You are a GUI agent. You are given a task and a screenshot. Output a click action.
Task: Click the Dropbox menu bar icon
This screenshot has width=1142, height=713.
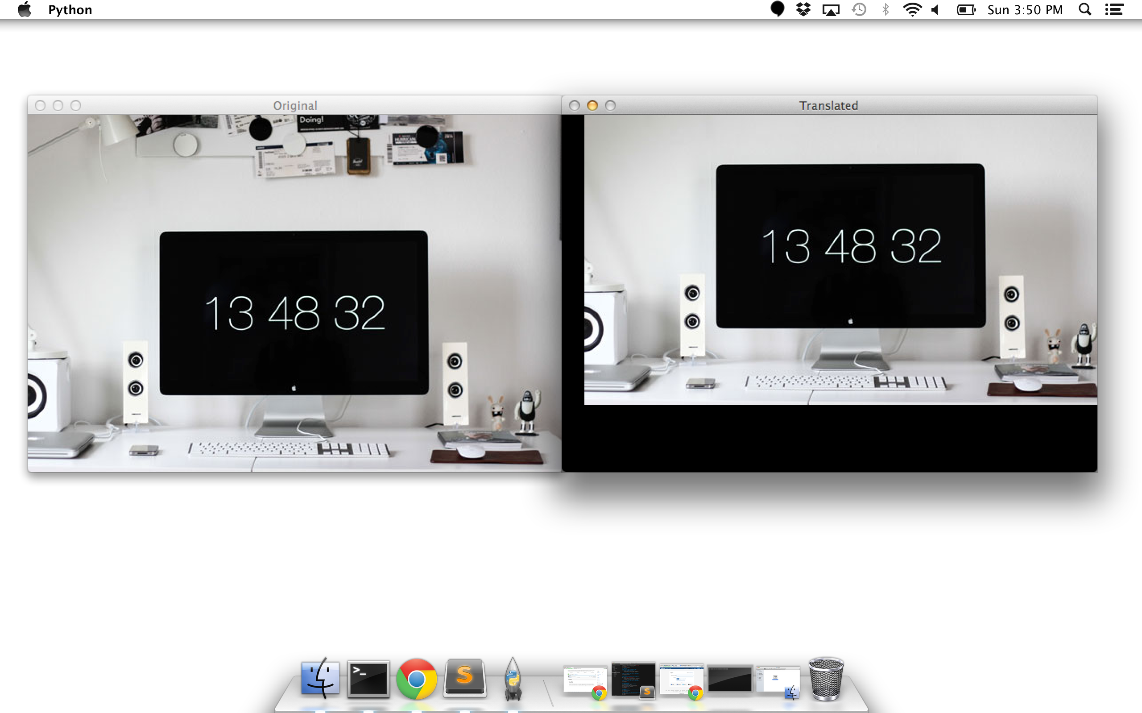coord(803,9)
